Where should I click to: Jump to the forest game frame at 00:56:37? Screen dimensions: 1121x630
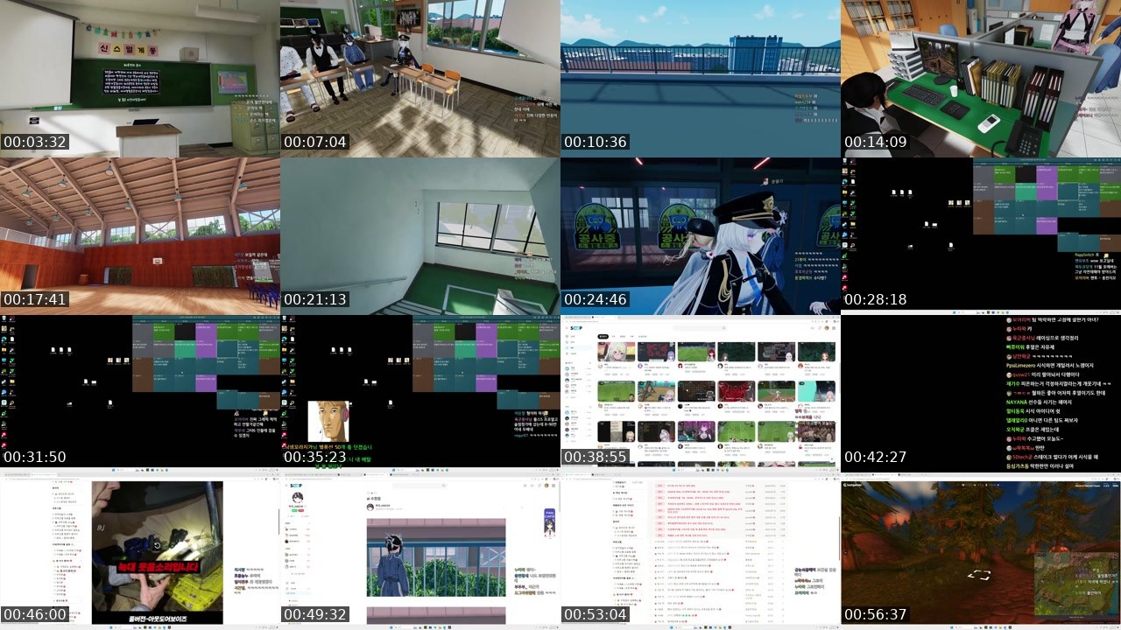981,551
